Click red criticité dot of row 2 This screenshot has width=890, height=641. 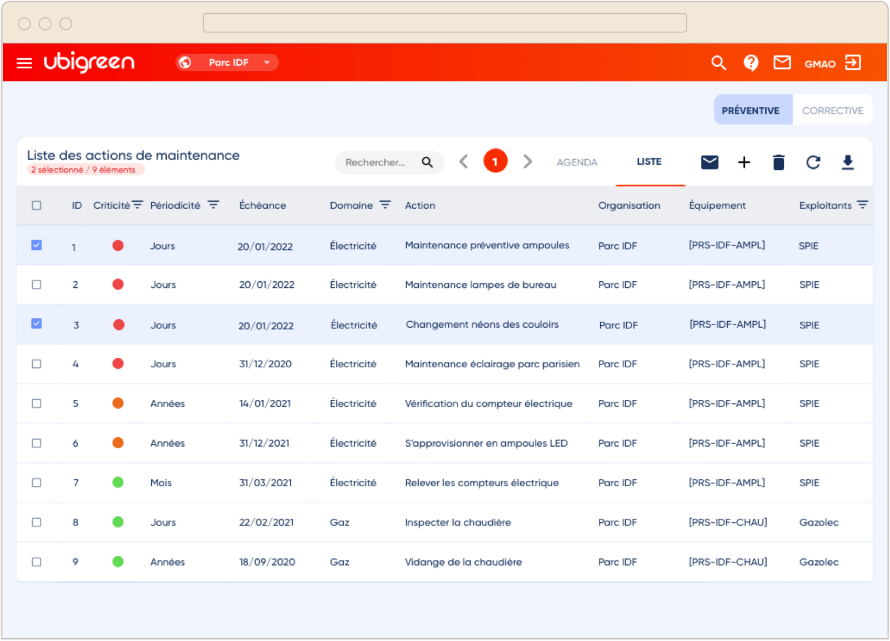coord(118,285)
